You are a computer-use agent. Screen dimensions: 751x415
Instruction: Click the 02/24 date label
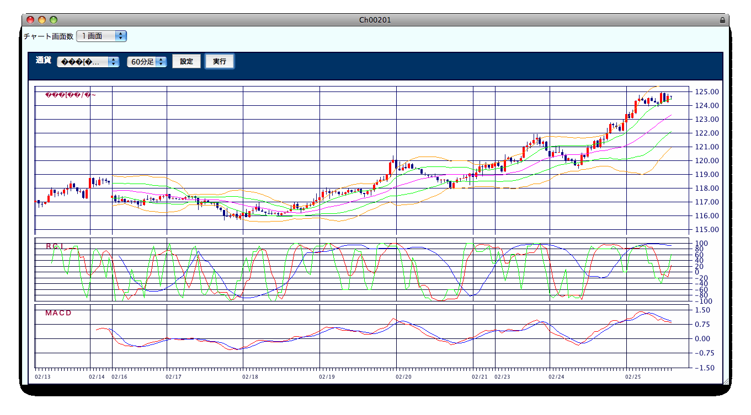556,377
